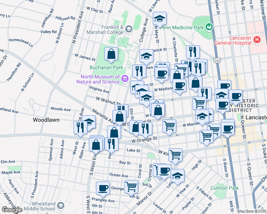Click the Franklin & Marshall College text label
This screenshot has height=214, width=267.
coord(105,30)
